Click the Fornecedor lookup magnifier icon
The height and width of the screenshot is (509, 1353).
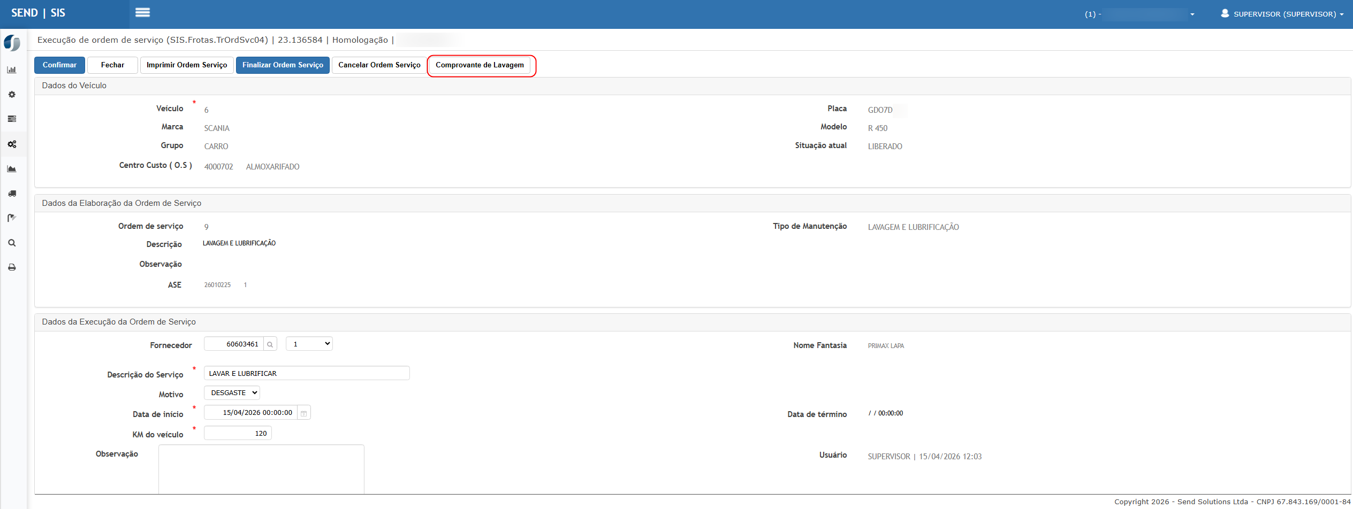(270, 344)
